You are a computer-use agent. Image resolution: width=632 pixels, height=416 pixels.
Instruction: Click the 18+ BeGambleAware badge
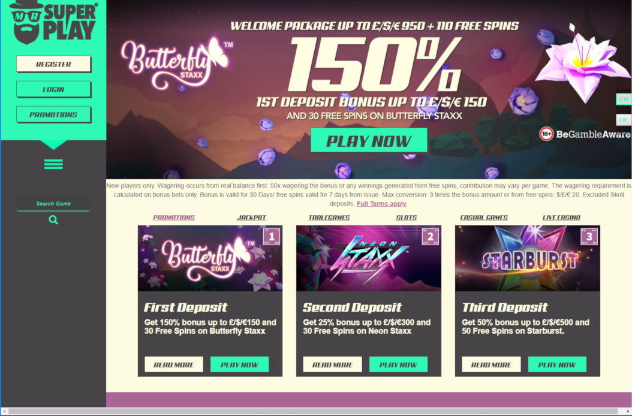(x=585, y=134)
